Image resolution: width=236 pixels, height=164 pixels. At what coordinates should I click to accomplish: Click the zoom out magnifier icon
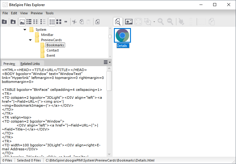click(x=170, y=22)
